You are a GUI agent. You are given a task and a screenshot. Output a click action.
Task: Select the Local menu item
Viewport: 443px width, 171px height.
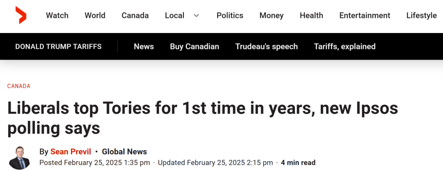(175, 16)
